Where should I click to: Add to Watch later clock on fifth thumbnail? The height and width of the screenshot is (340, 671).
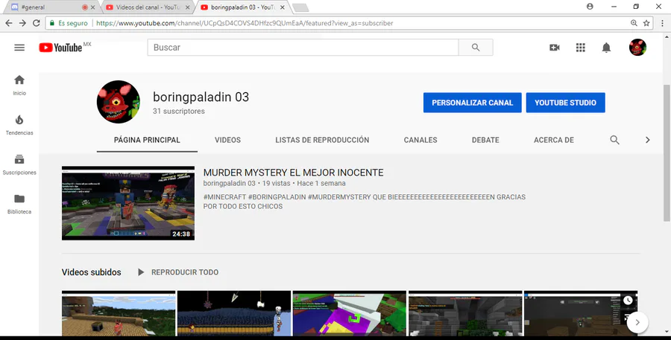tap(628, 301)
